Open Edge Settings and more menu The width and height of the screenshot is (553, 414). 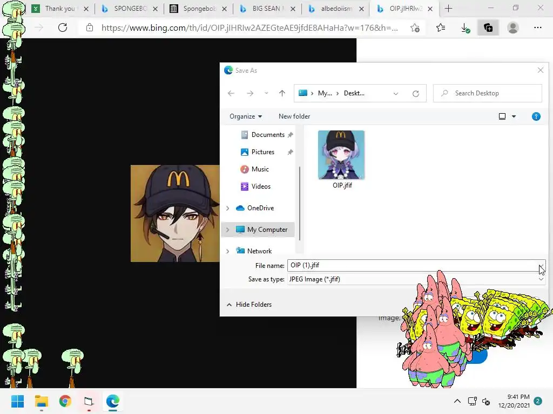click(x=538, y=27)
